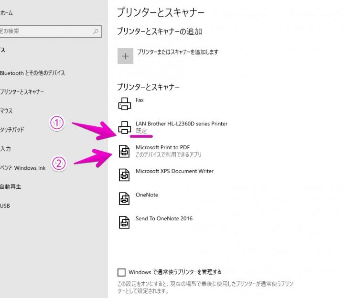
Task: Click the 'Windows で通常使うプリンターを管理する' label text
Action: click(x=175, y=272)
